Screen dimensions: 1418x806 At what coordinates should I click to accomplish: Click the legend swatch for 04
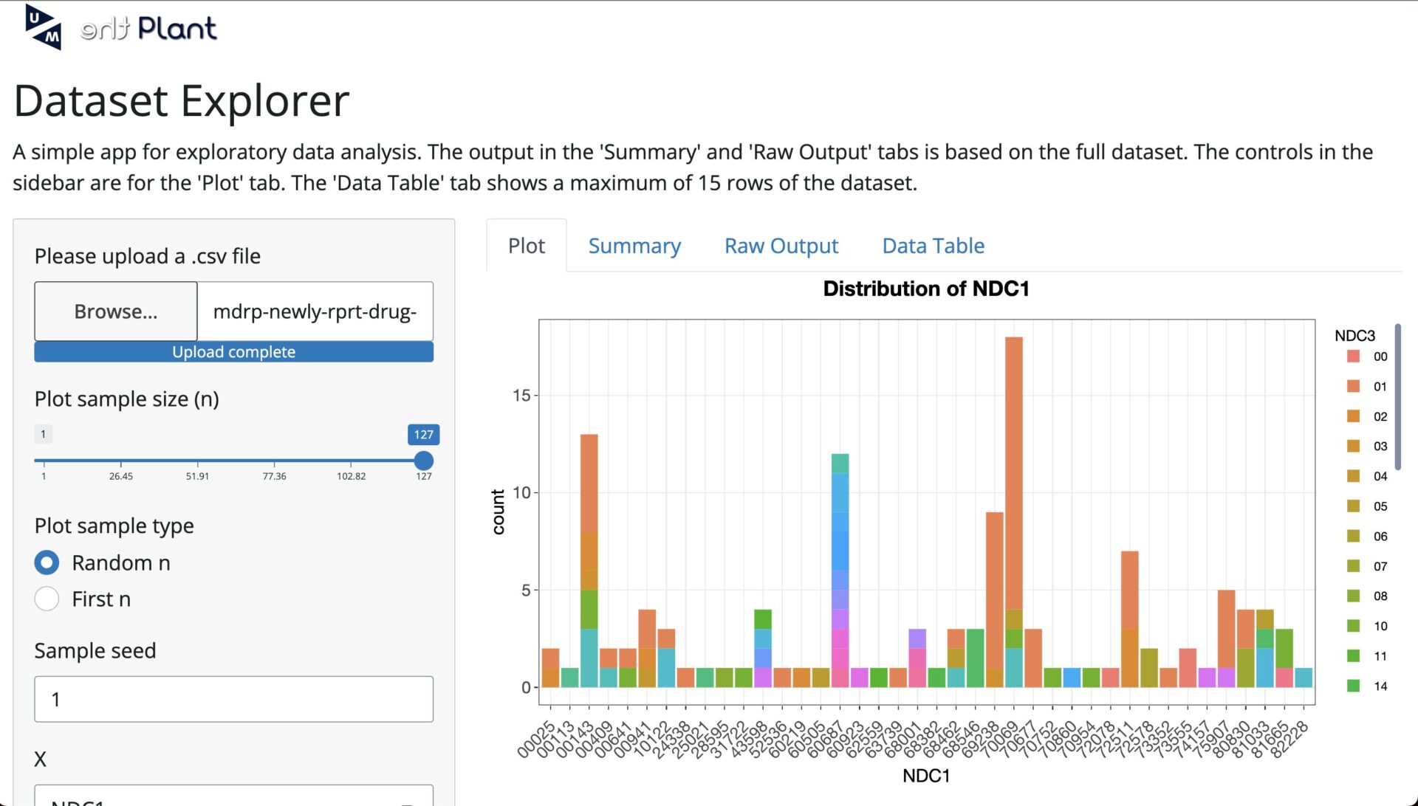[1354, 476]
